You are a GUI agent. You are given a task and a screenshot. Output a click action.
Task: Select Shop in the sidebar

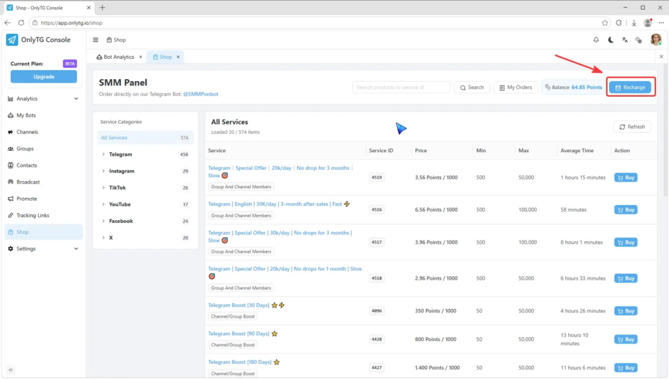[x=43, y=232]
